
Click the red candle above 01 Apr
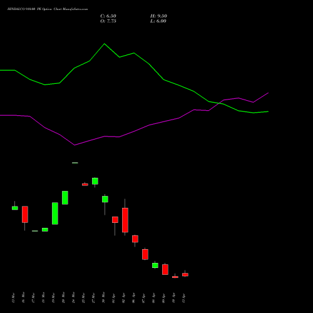click(115, 220)
